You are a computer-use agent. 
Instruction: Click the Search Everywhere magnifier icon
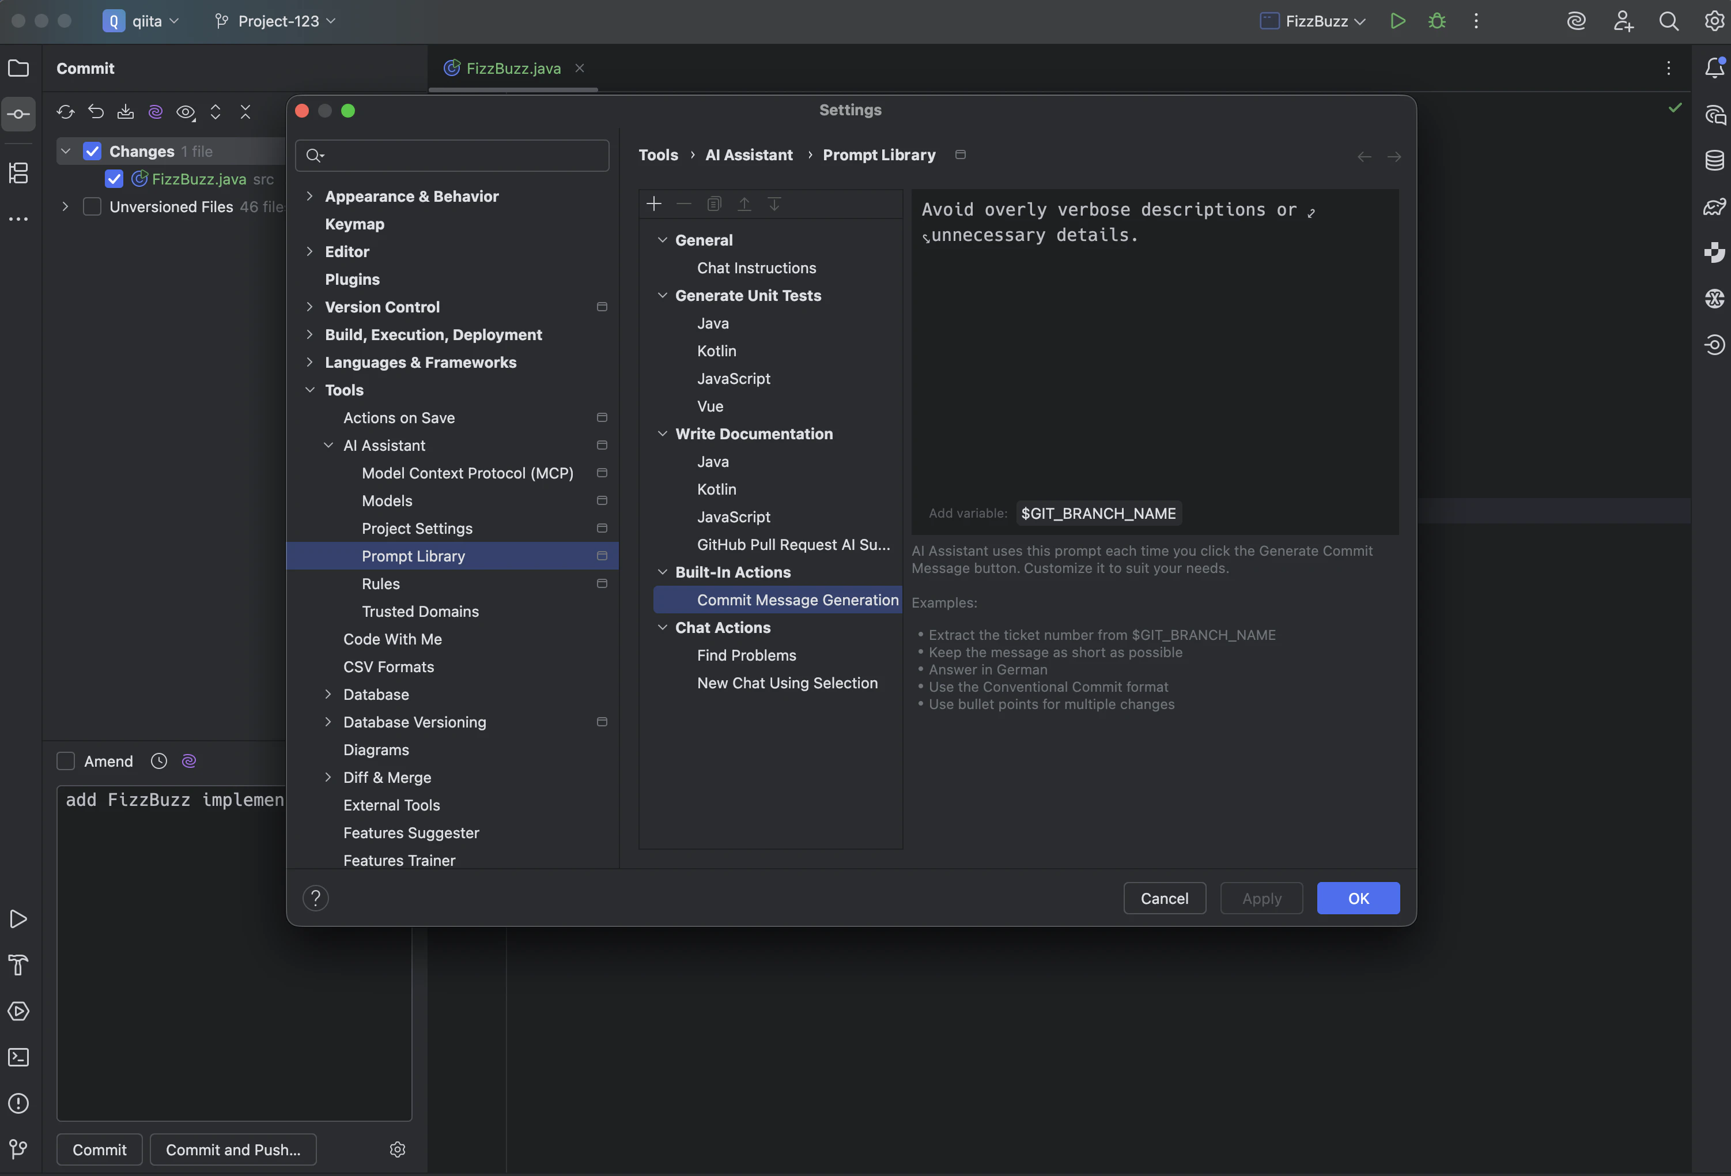click(1668, 21)
